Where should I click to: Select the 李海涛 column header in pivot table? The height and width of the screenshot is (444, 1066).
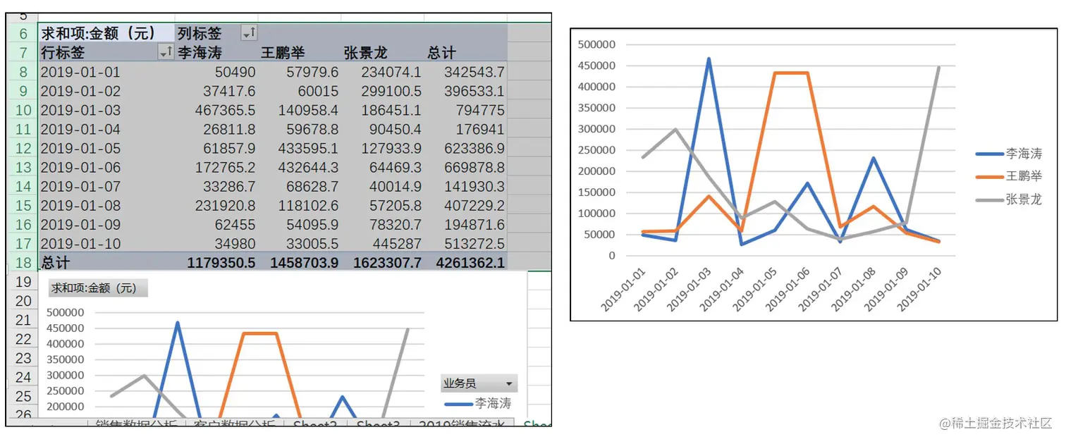(199, 52)
